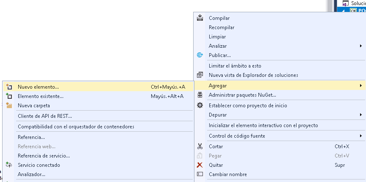Expand the Depurar submenu arrow
Viewport: 366px width, 182px height.
click(361, 115)
